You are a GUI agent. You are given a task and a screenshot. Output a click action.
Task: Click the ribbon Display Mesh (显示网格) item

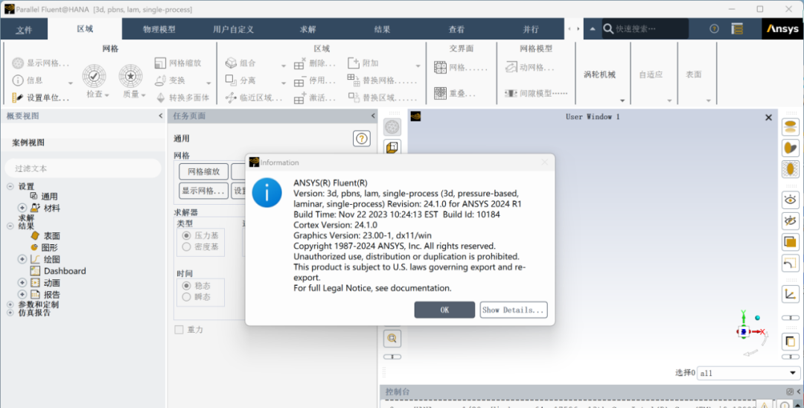pyautogui.click(x=40, y=63)
